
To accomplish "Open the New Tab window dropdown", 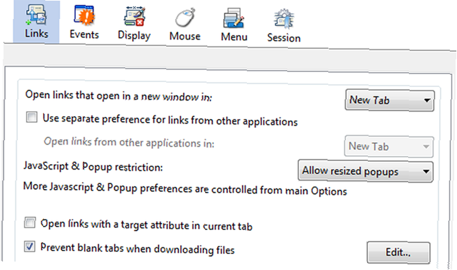I will pyautogui.click(x=390, y=100).
